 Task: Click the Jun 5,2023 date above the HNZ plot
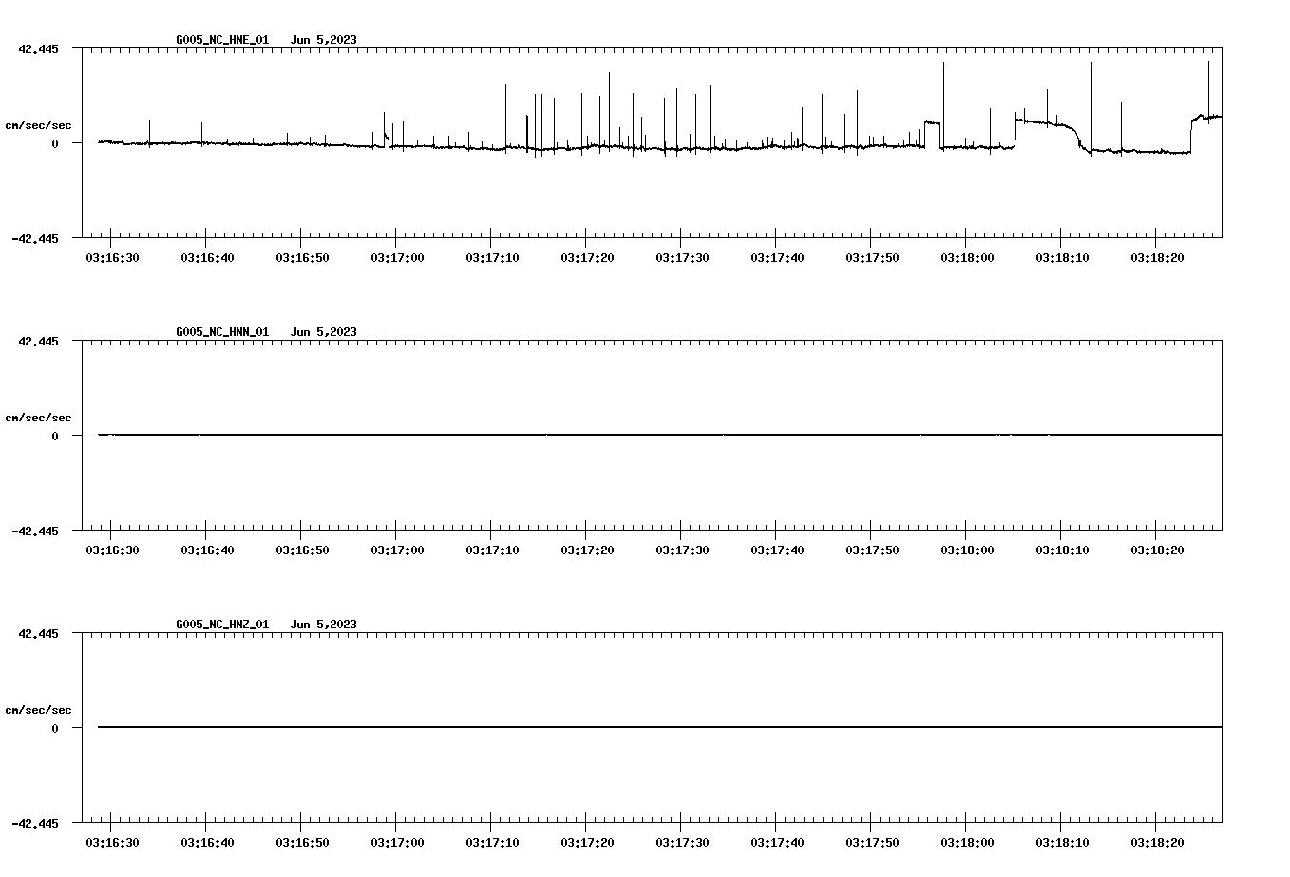(324, 625)
